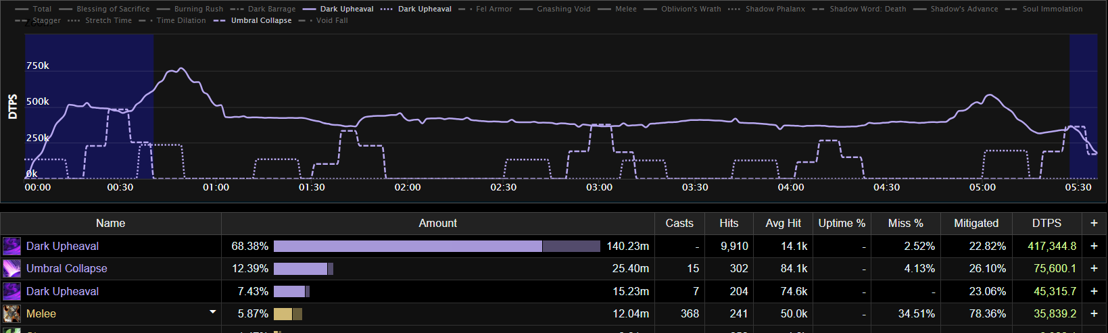Toggle Blessing of Sacrifice legend series
The width and height of the screenshot is (1108, 333).
tap(104, 9)
